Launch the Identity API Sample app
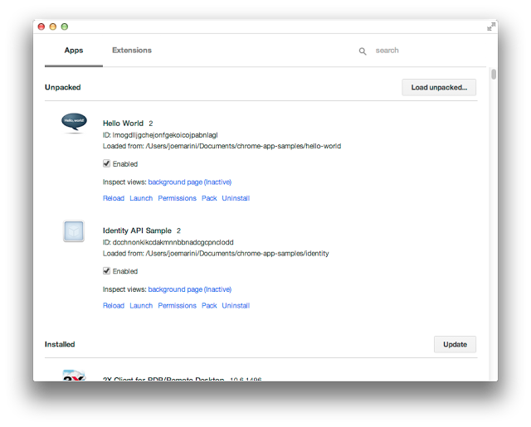The width and height of the screenshot is (531, 427). click(x=141, y=306)
